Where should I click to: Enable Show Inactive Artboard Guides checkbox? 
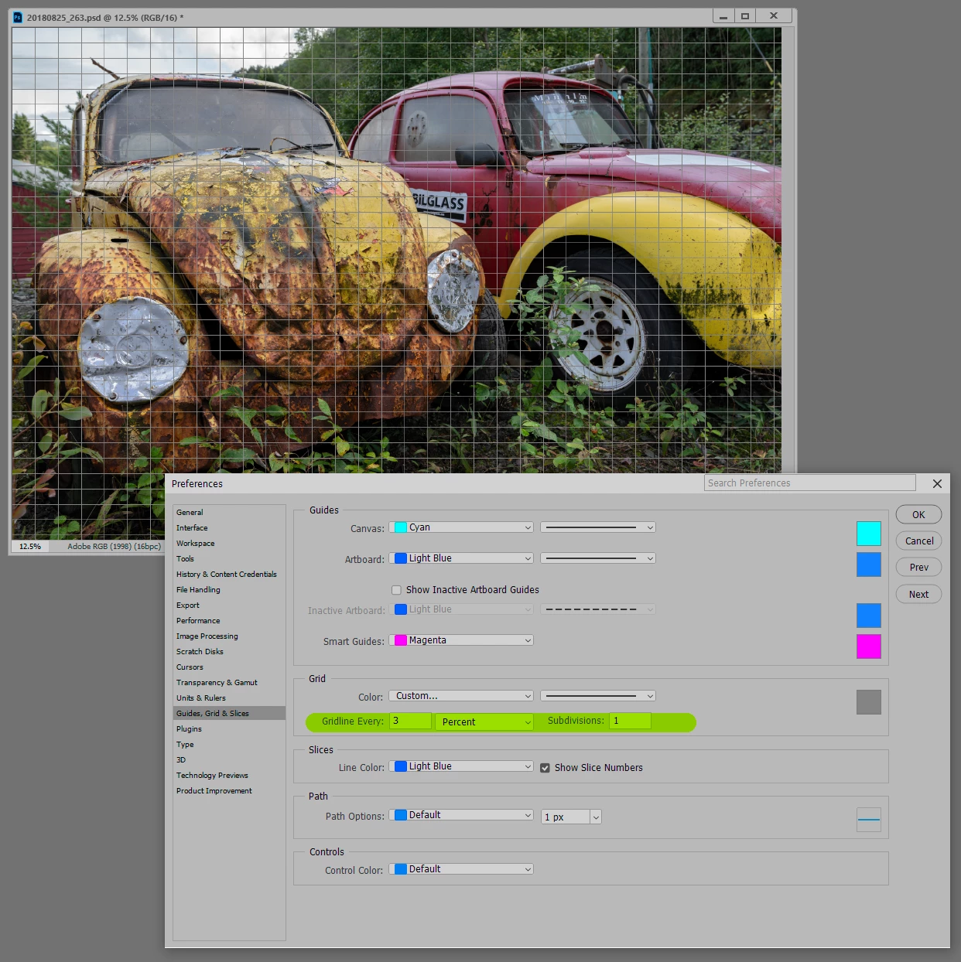pyautogui.click(x=396, y=590)
